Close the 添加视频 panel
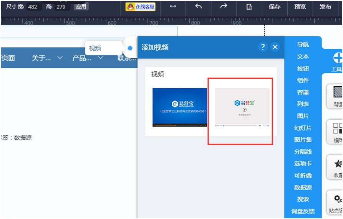The height and width of the screenshot is (219, 343). pos(275,47)
